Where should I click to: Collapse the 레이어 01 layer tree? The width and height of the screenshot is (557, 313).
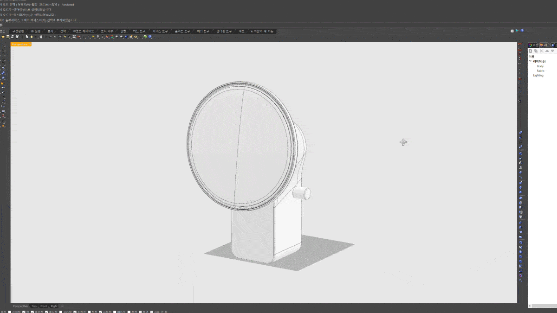click(x=531, y=61)
